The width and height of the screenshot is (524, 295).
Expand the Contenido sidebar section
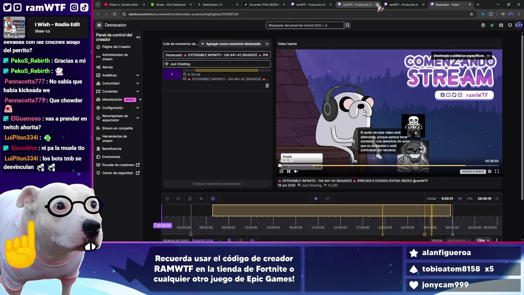138,92
